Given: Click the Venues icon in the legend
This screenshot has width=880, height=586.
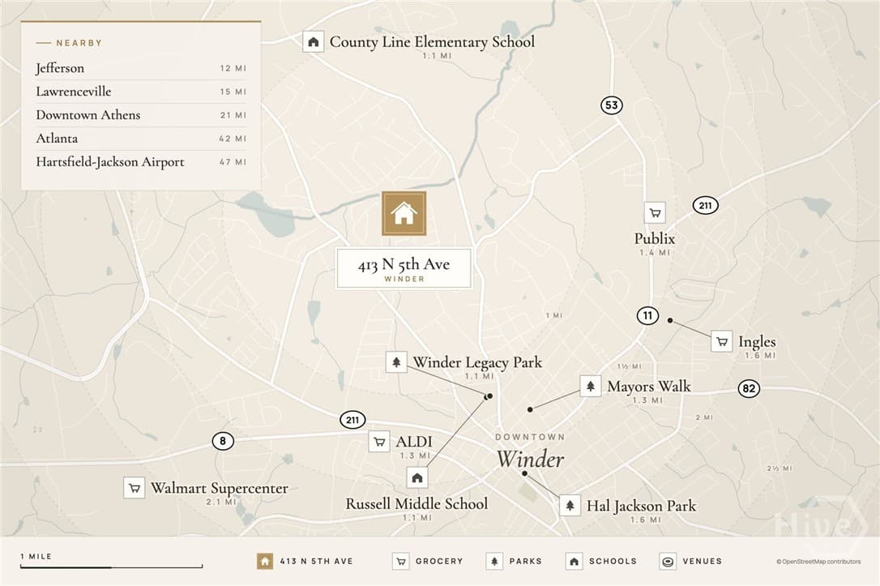Looking at the screenshot, I should pos(668,562).
